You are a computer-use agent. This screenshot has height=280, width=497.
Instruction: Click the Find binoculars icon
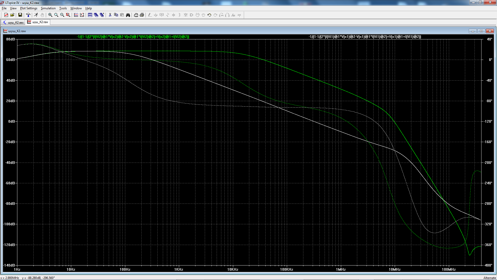[x=128, y=15]
